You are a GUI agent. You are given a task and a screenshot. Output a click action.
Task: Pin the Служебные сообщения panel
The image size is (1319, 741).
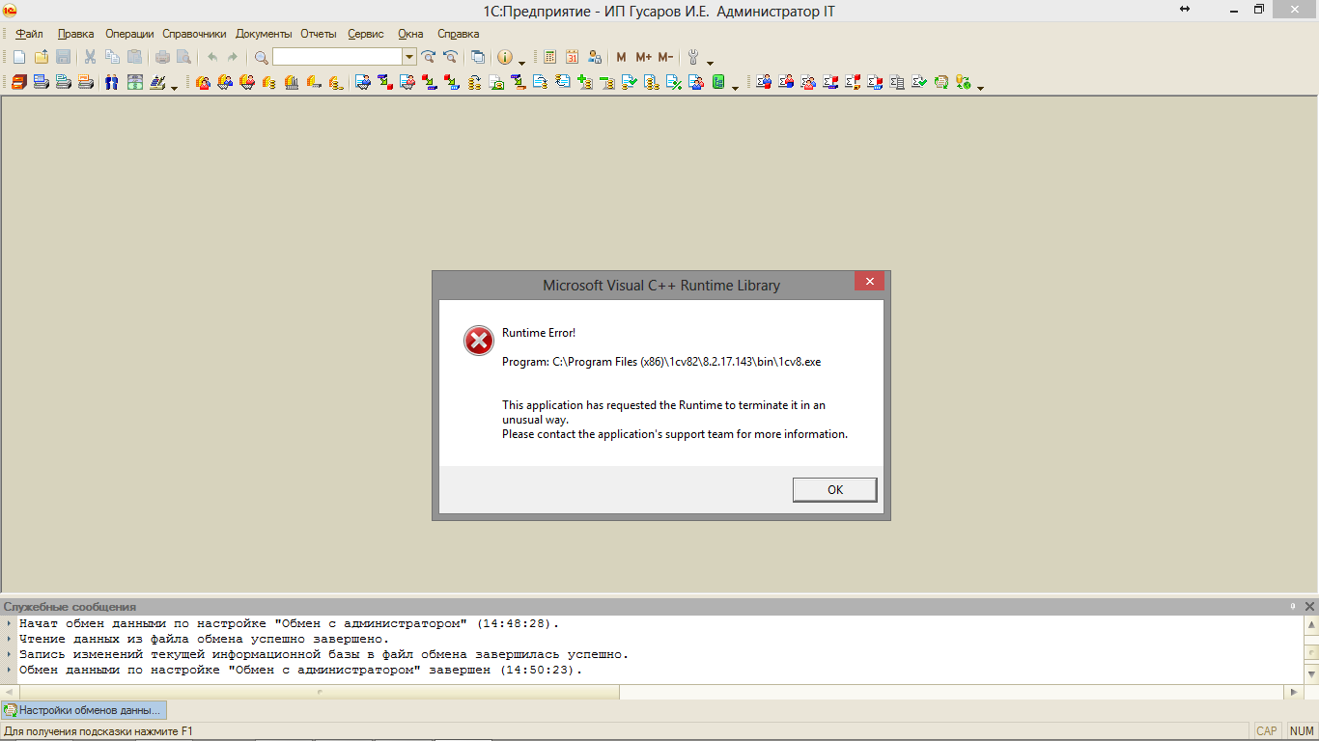click(1293, 606)
